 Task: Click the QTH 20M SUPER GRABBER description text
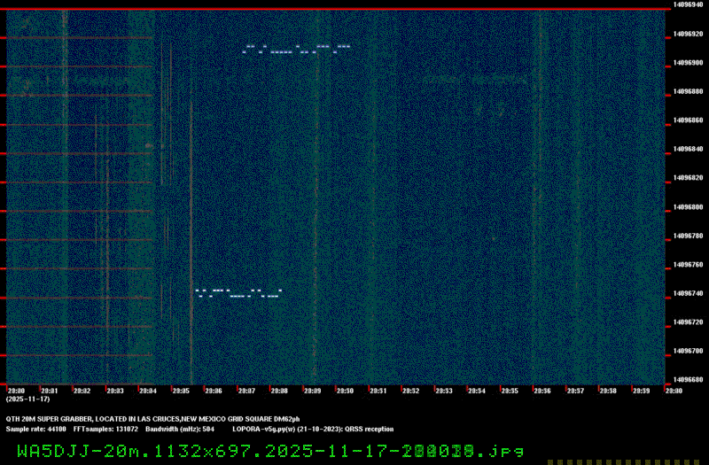[x=152, y=418]
